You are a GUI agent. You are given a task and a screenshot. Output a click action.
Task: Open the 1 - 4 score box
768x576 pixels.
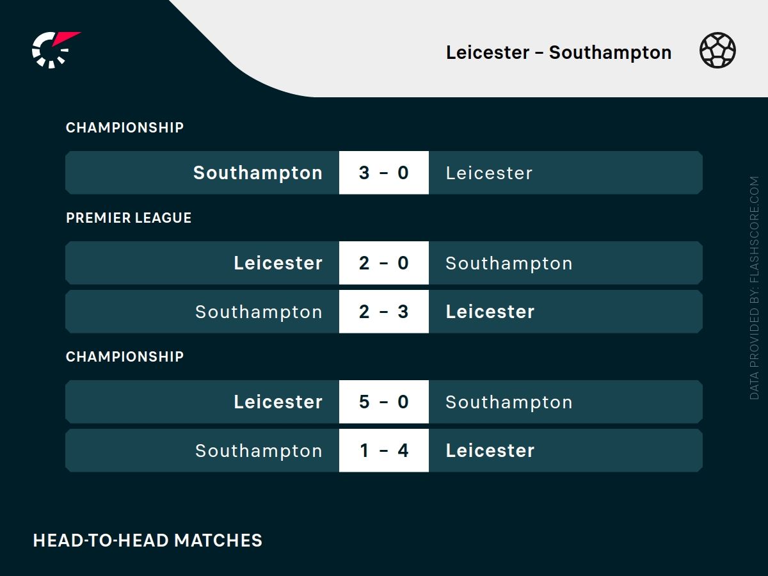(383, 451)
